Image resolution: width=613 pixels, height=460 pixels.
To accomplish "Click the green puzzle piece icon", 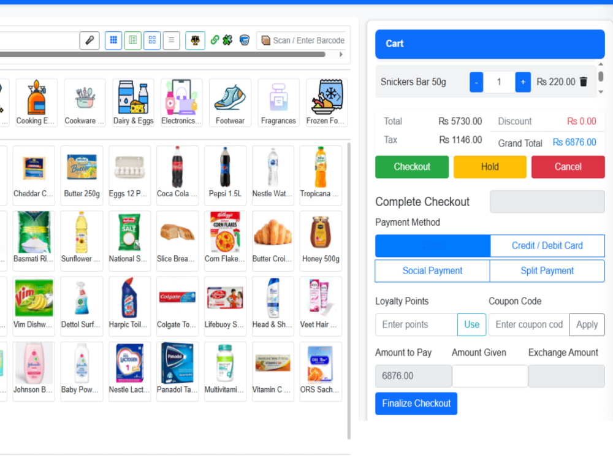I will pos(227,40).
